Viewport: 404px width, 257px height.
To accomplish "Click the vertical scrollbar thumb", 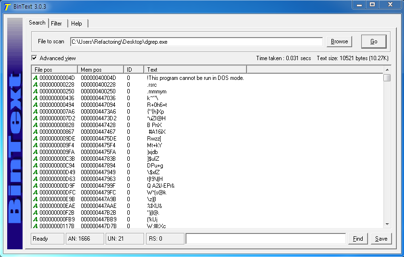I will coord(387,77).
